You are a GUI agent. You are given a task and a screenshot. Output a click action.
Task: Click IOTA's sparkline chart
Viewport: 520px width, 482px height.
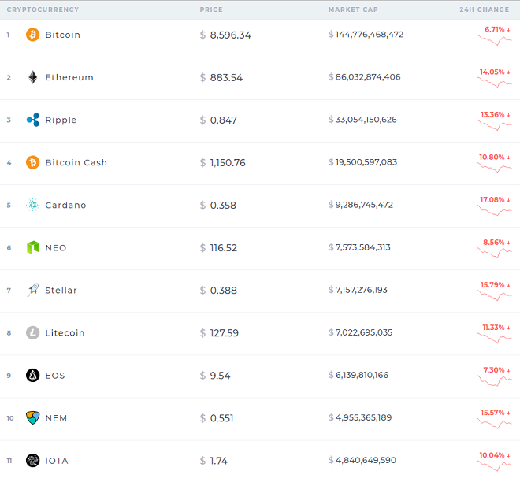pos(495,465)
